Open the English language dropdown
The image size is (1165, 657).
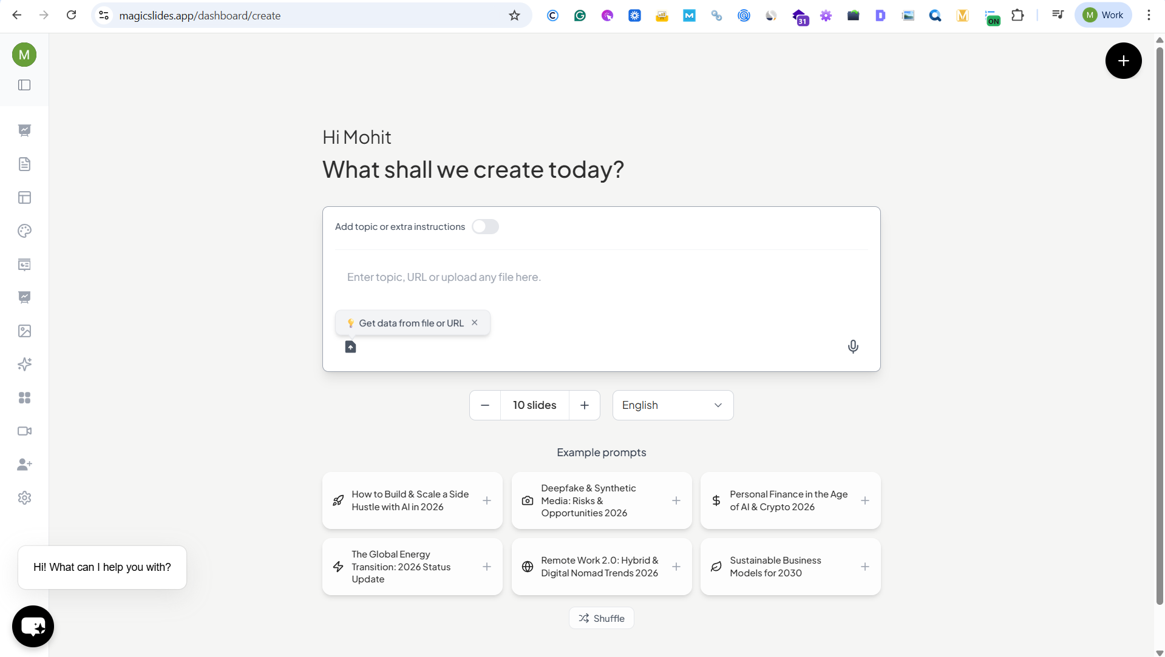(x=673, y=405)
